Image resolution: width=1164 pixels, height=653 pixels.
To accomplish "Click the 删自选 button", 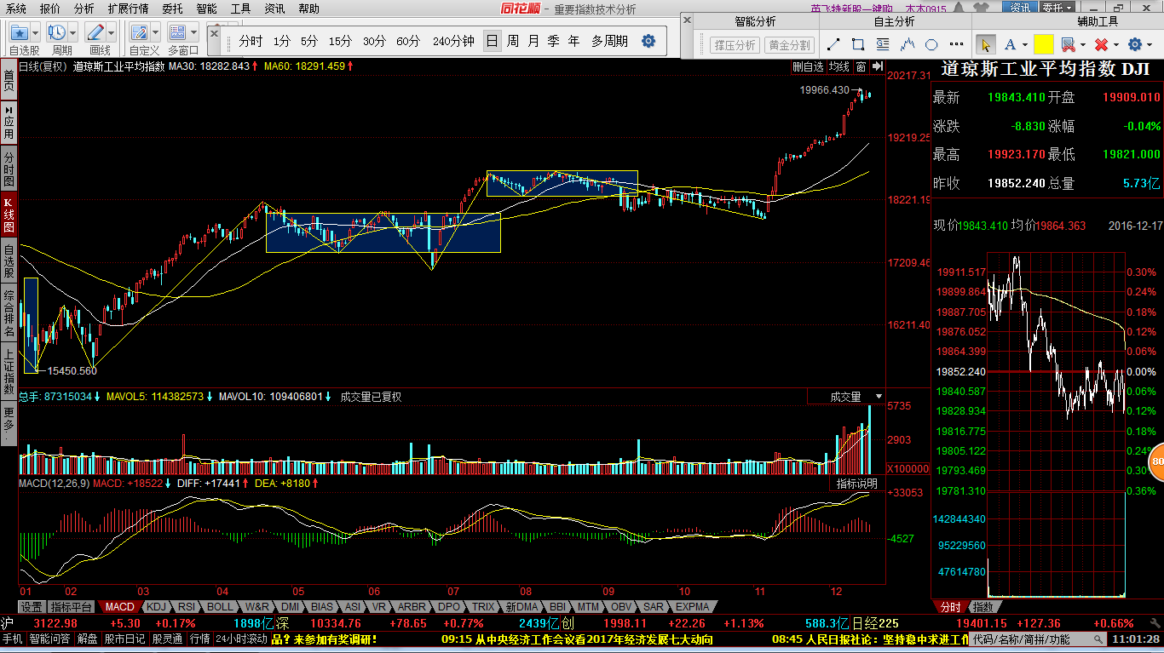I will [808, 66].
